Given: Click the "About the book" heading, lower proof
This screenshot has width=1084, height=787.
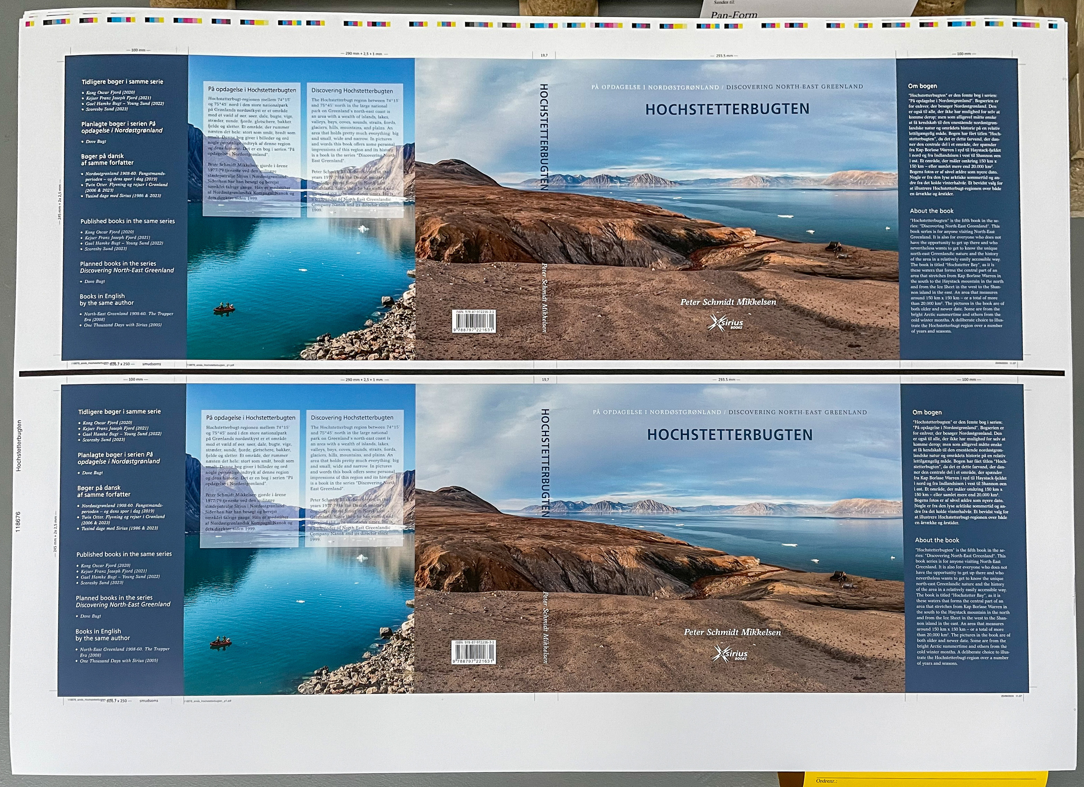Looking at the screenshot, I should [937, 540].
